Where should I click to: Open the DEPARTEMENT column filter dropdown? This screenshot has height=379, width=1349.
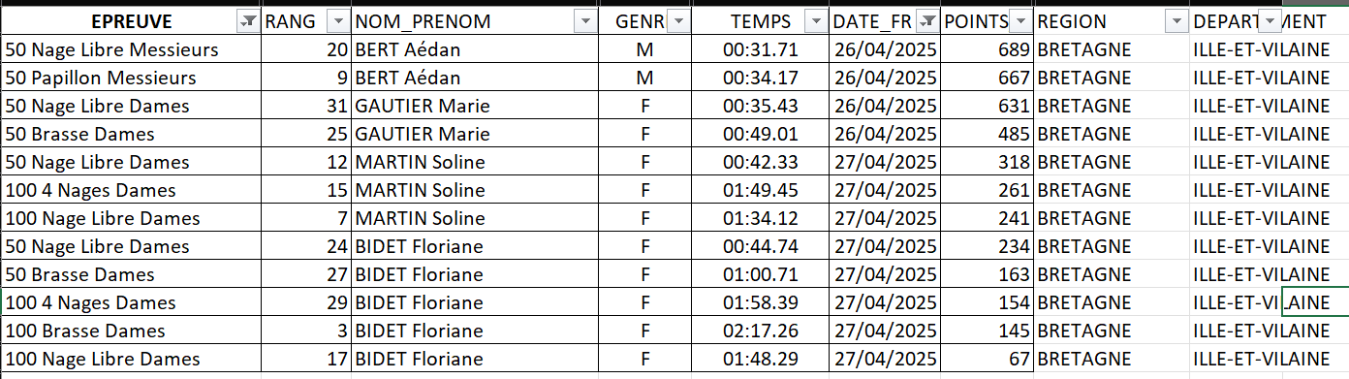coord(1270,21)
